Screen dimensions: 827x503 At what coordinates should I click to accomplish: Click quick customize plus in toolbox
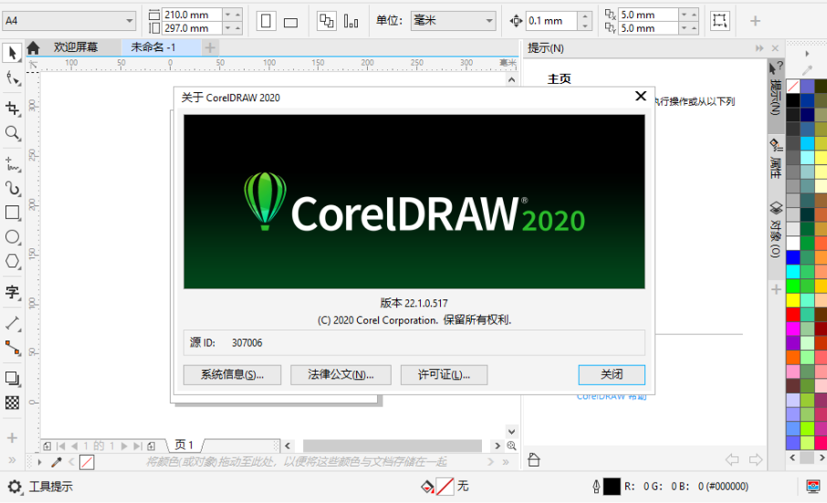coord(12,438)
